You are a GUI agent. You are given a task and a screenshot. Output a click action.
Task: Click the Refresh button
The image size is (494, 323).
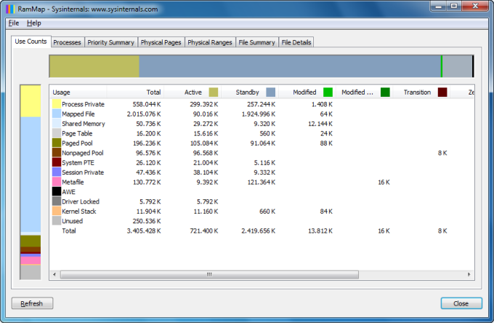(32, 303)
